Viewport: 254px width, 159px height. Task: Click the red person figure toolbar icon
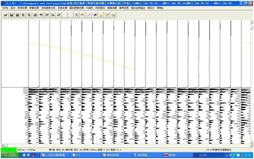[76, 15]
